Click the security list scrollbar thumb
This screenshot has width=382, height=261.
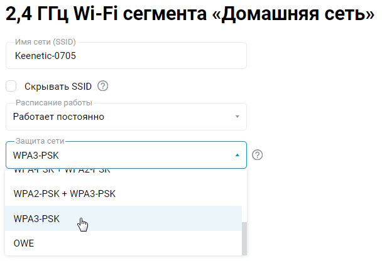tap(246, 238)
